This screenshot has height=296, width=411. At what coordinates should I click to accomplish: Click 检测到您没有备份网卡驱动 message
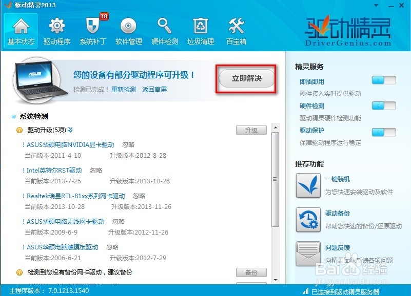pyautogui.click(x=80, y=272)
